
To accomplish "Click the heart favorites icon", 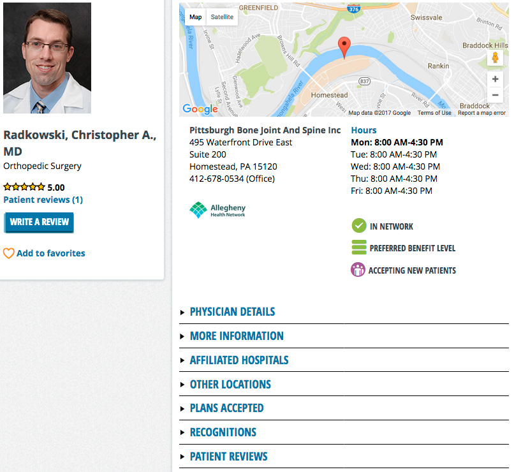I will coord(8,253).
